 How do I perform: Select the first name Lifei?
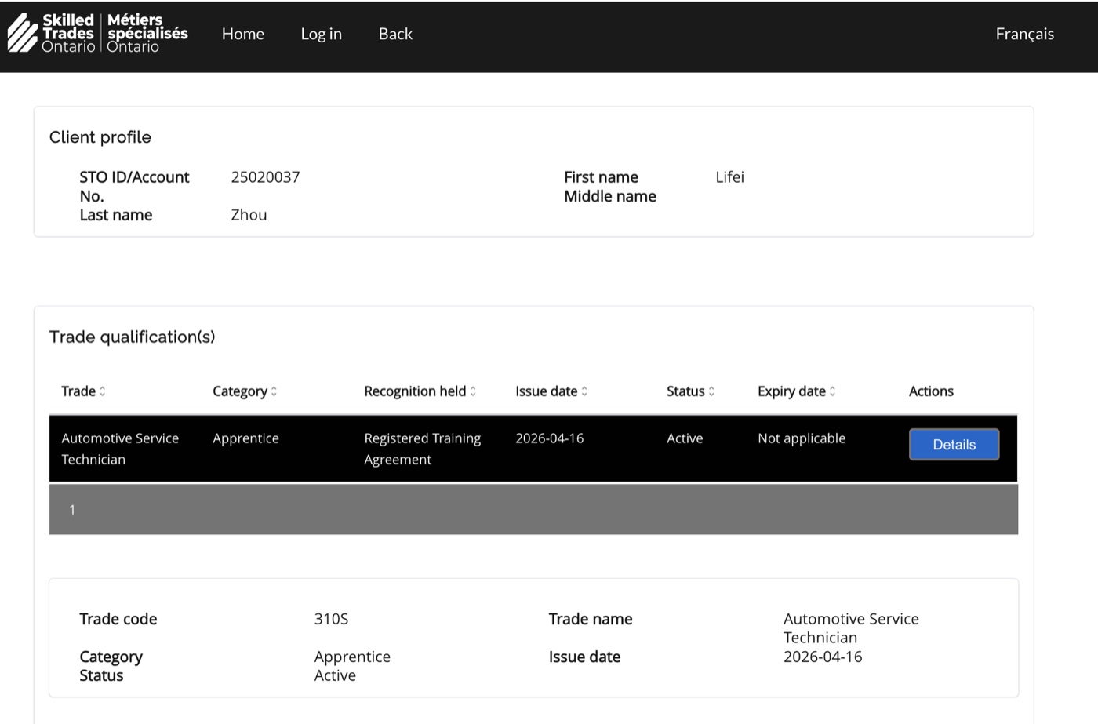coord(729,177)
